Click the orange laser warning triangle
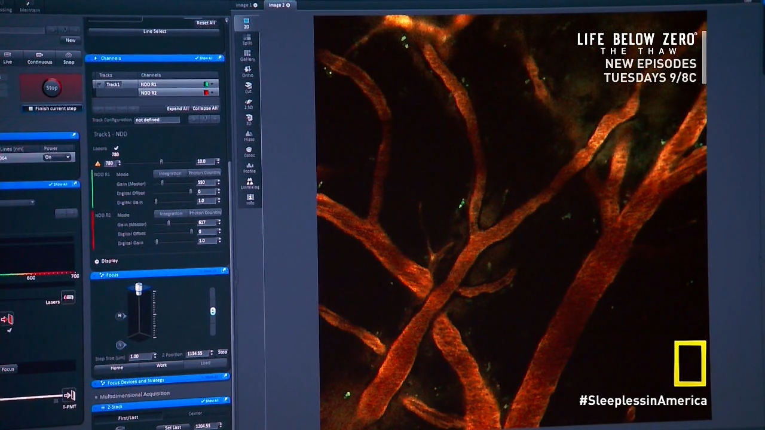Viewport: 765px width, 430px height. tap(98, 164)
